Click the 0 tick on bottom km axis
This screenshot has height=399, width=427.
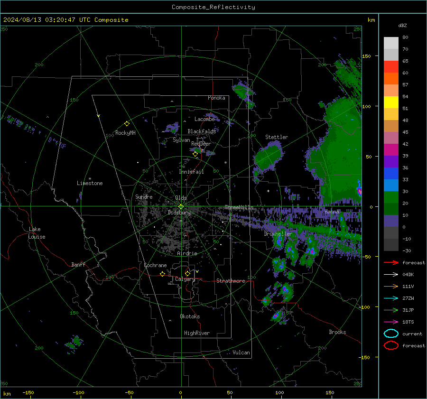coord(180,392)
